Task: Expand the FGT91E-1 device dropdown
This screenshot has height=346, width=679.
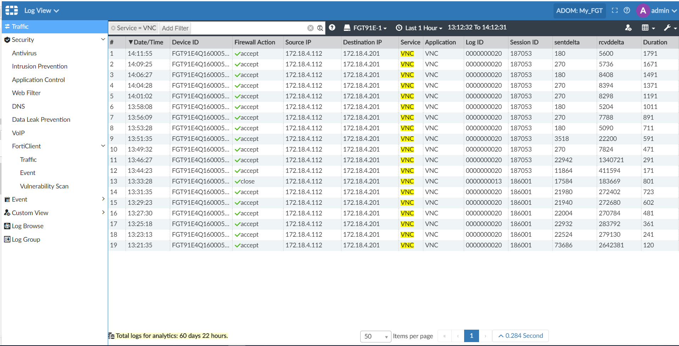Action: (x=366, y=28)
